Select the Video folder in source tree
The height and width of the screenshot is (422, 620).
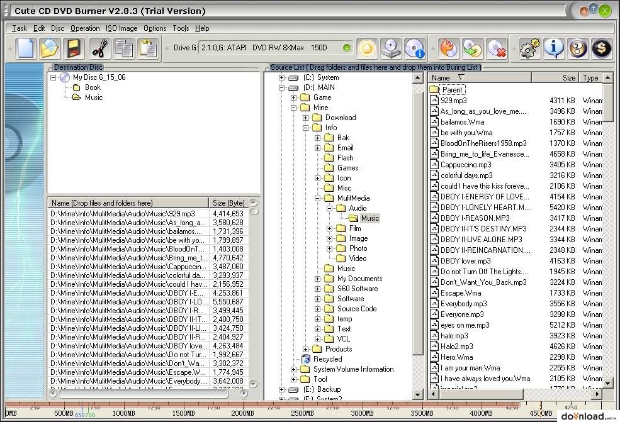pos(358,258)
